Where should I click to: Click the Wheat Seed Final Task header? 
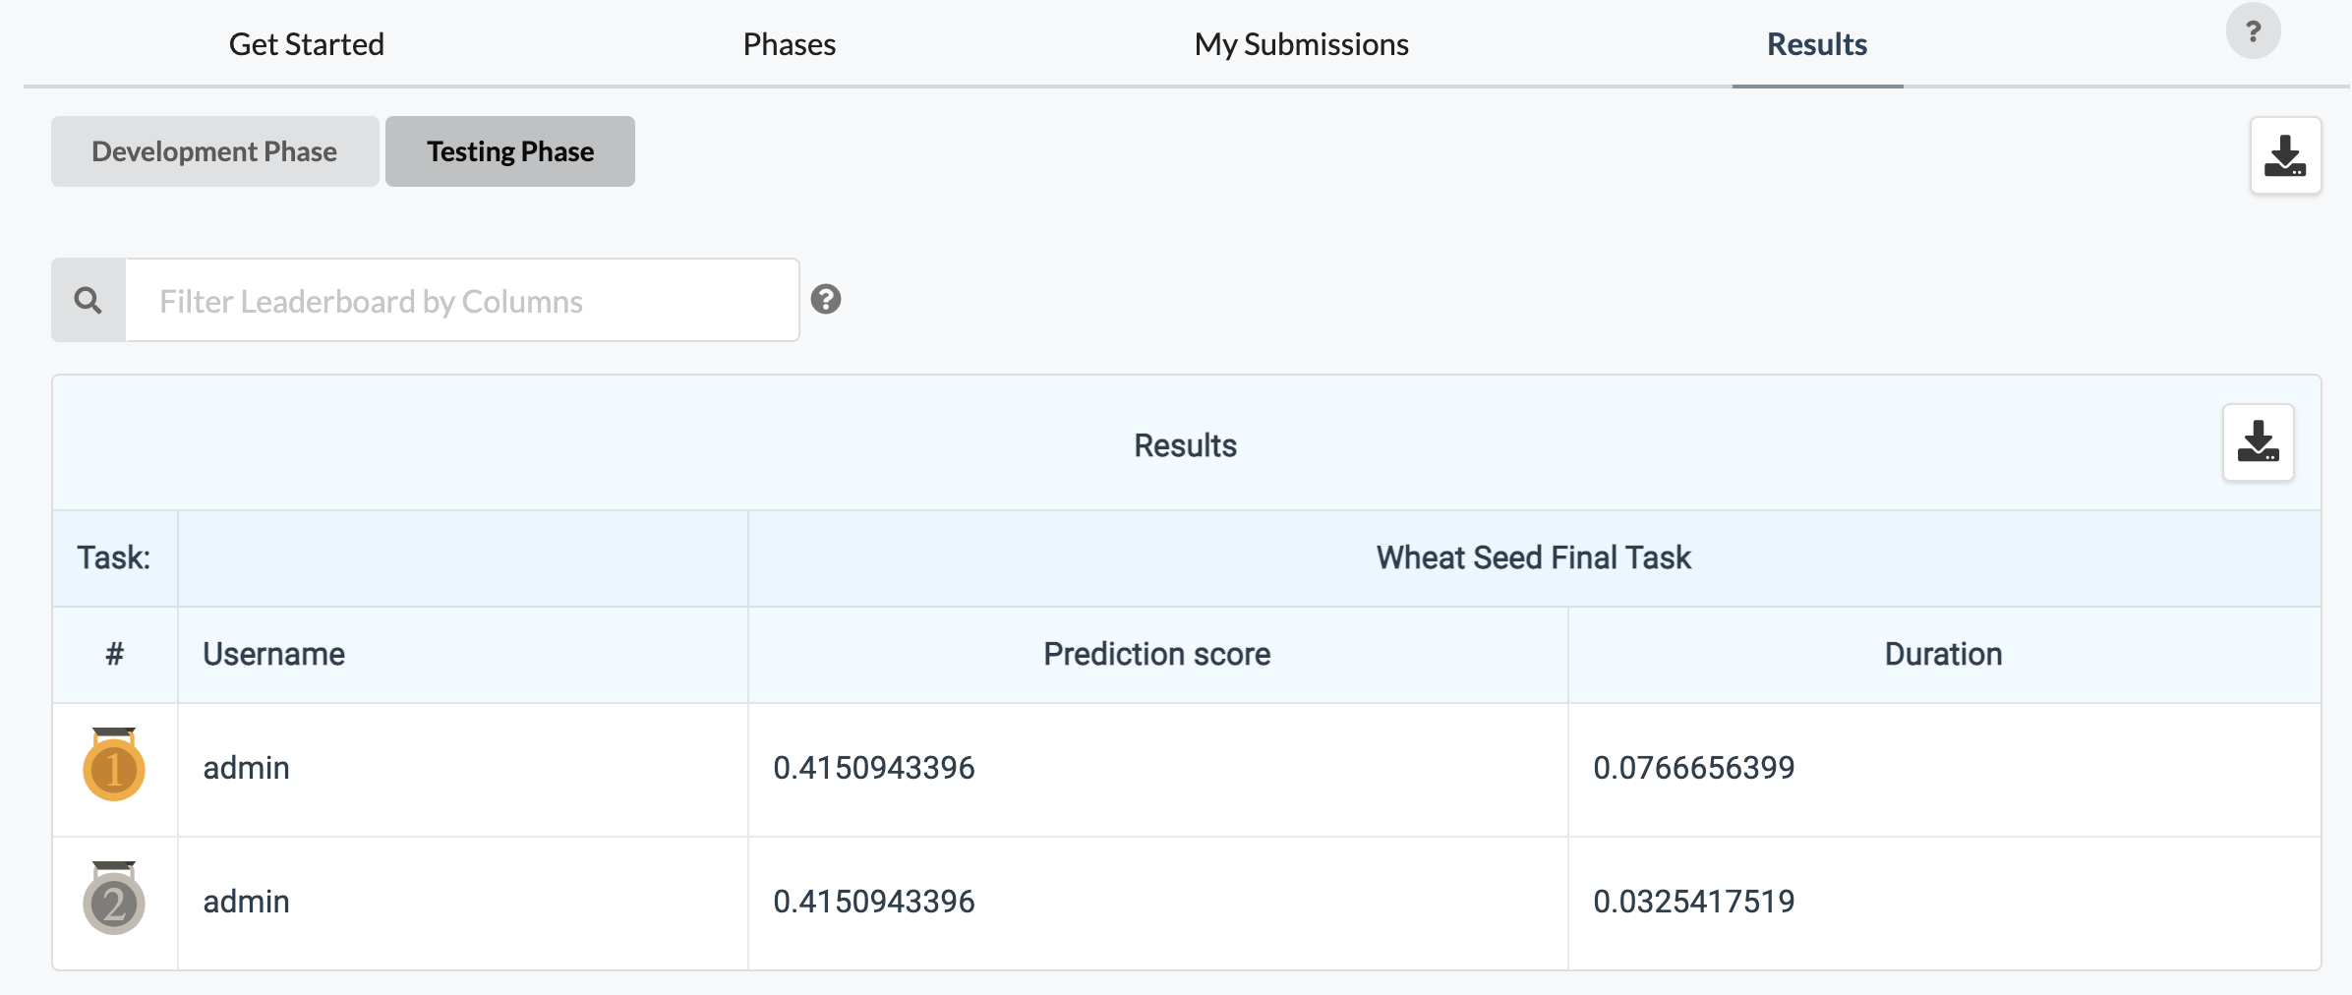click(1533, 556)
